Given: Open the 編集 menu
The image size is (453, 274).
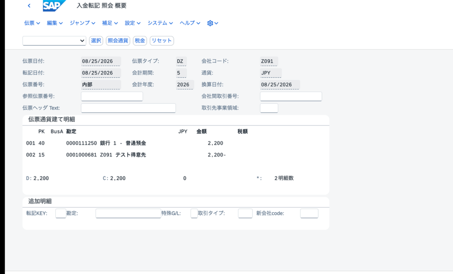Looking at the screenshot, I should click(55, 23).
